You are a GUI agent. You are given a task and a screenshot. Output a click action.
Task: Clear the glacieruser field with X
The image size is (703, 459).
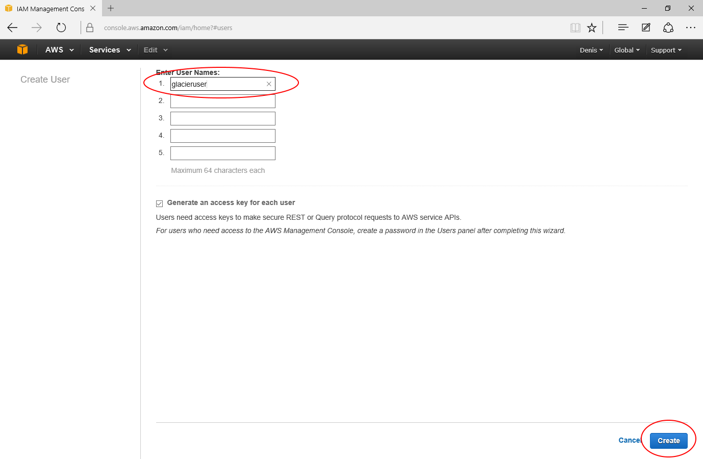tap(269, 84)
